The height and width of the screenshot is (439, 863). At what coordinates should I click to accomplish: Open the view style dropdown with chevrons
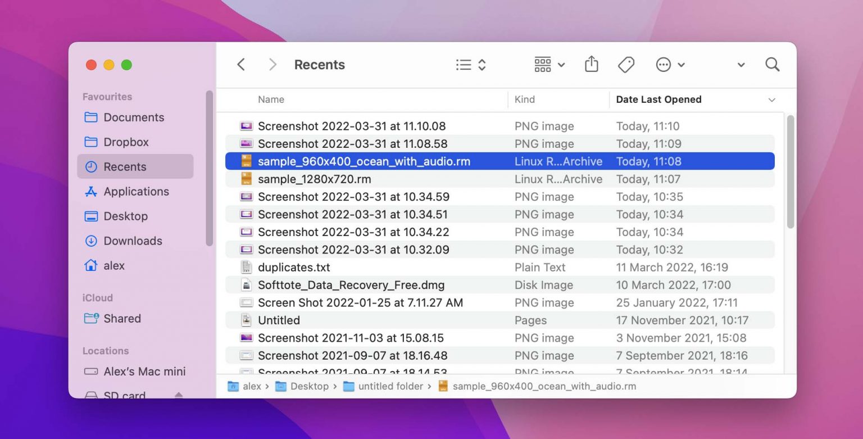point(470,64)
